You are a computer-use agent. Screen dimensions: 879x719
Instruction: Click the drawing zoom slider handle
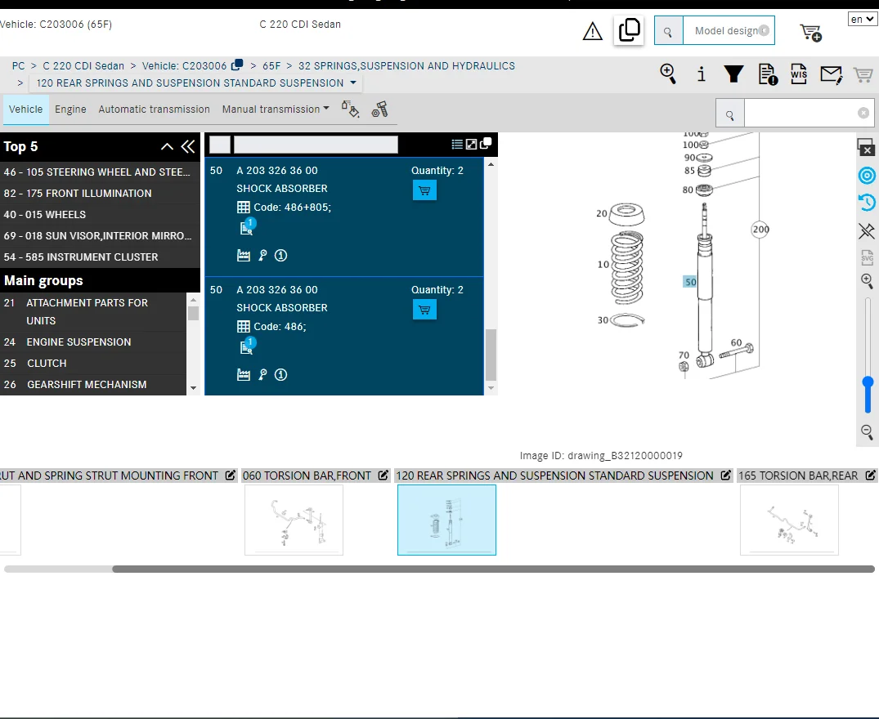pyautogui.click(x=868, y=382)
